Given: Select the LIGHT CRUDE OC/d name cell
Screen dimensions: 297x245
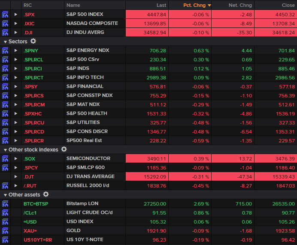Looking at the screenshot, I should coord(95,213).
